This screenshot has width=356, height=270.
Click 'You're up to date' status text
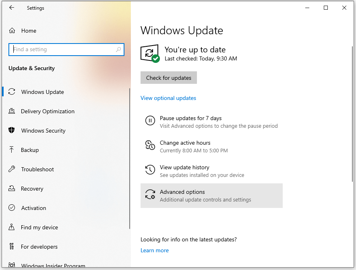[195, 50]
